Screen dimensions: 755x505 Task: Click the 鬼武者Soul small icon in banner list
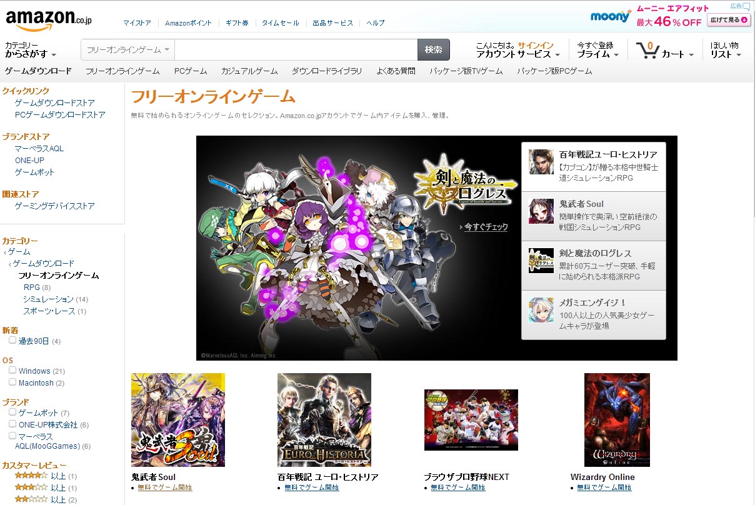click(x=541, y=211)
